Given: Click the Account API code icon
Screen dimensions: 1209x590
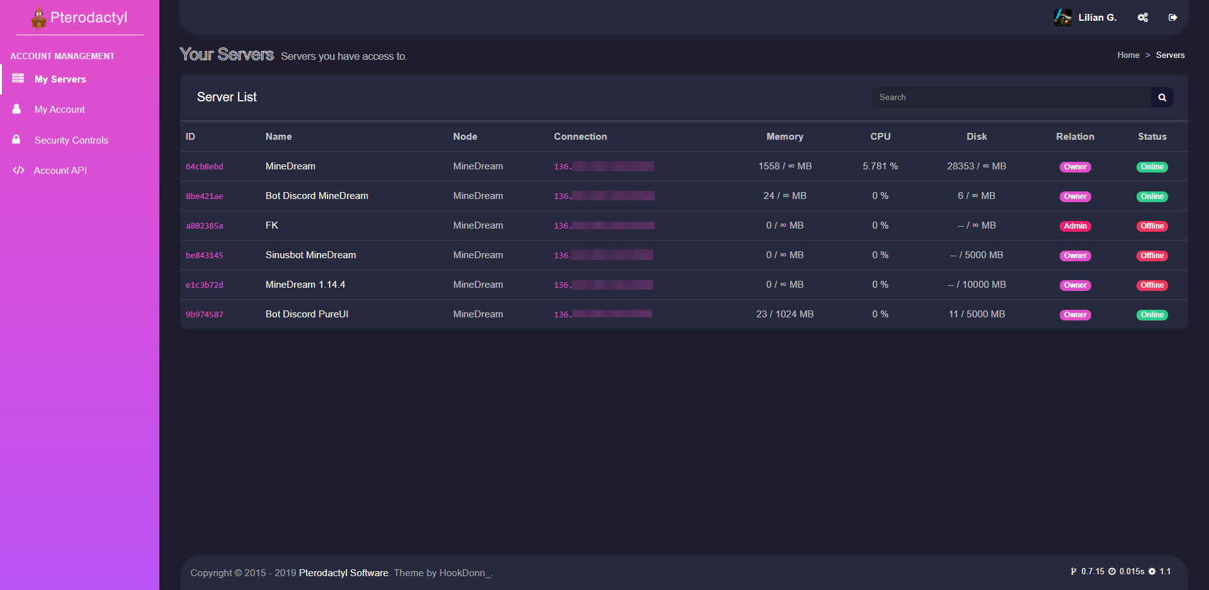Looking at the screenshot, I should (x=18, y=170).
